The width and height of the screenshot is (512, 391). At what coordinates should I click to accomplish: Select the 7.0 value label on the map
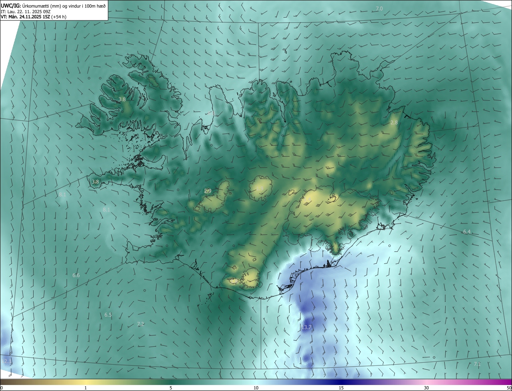[379, 8]
